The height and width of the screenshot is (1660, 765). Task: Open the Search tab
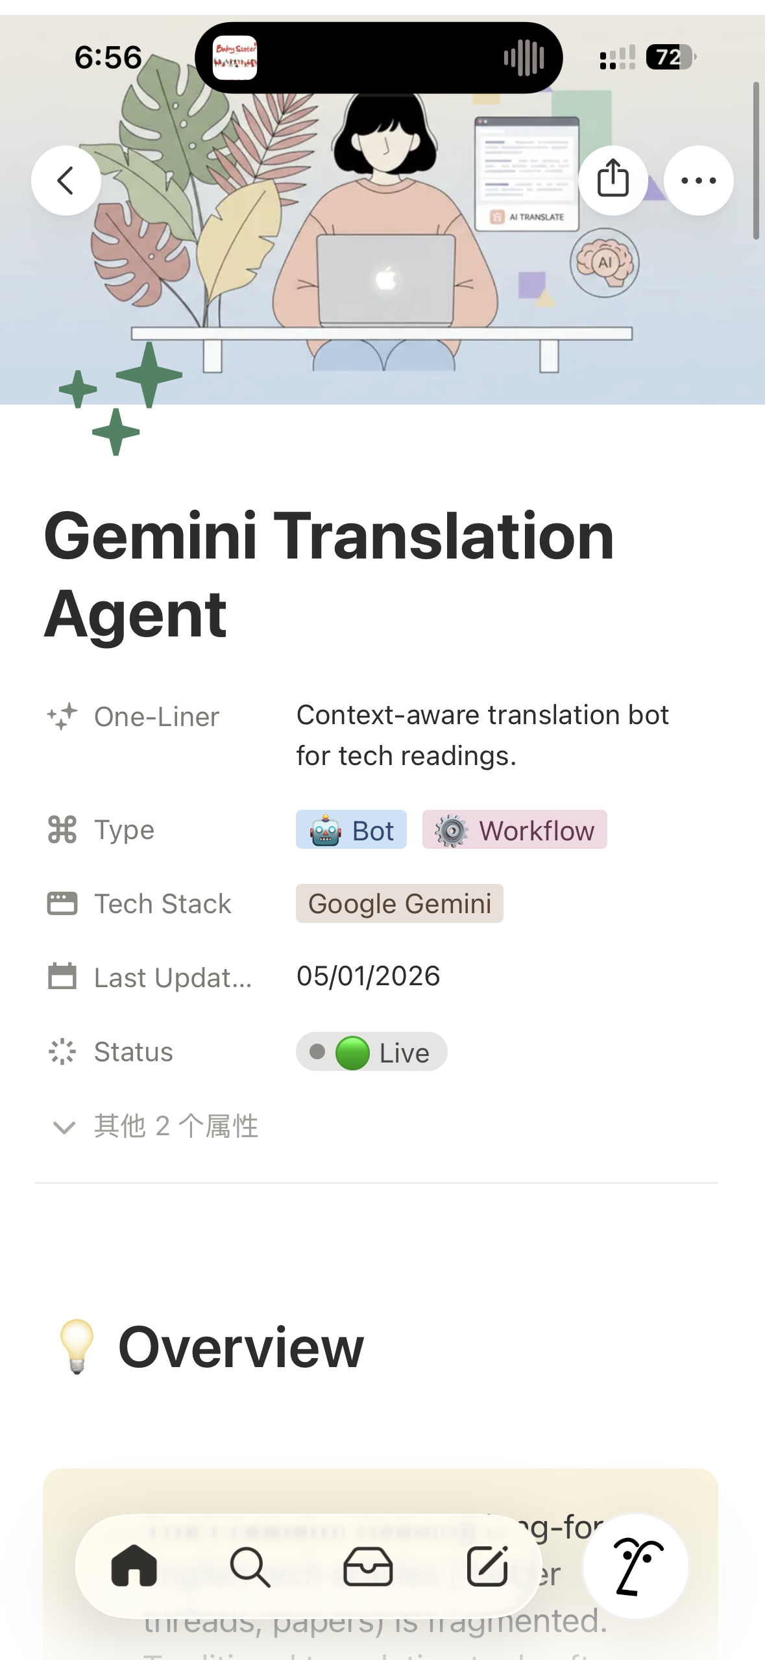click(x=250, y=1566)
